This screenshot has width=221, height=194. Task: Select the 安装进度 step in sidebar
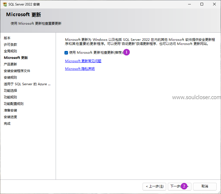pos(10,117)
